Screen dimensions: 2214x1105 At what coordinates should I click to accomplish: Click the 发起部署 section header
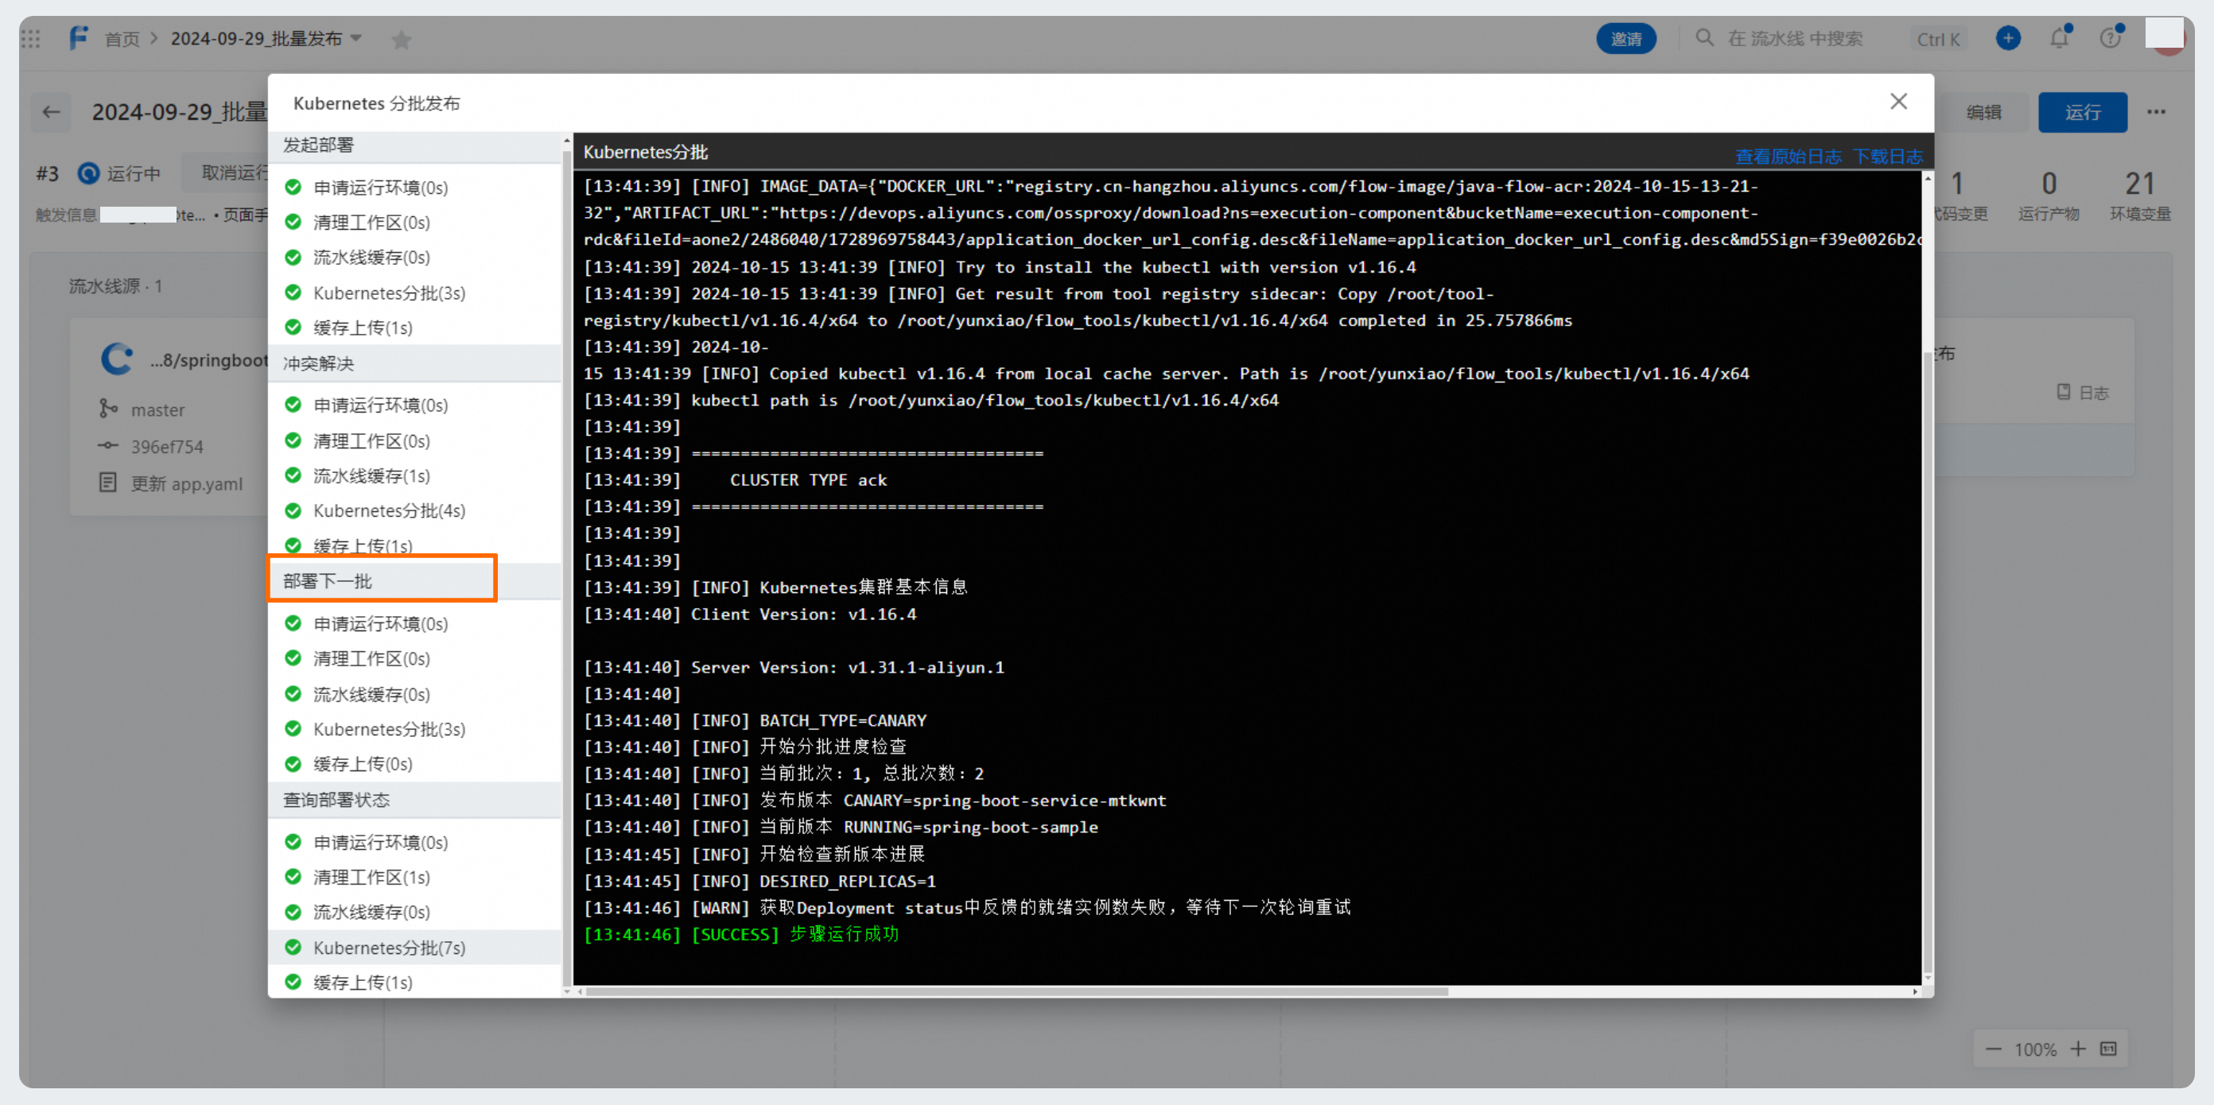pyautogui.click(x=415, y=145)
